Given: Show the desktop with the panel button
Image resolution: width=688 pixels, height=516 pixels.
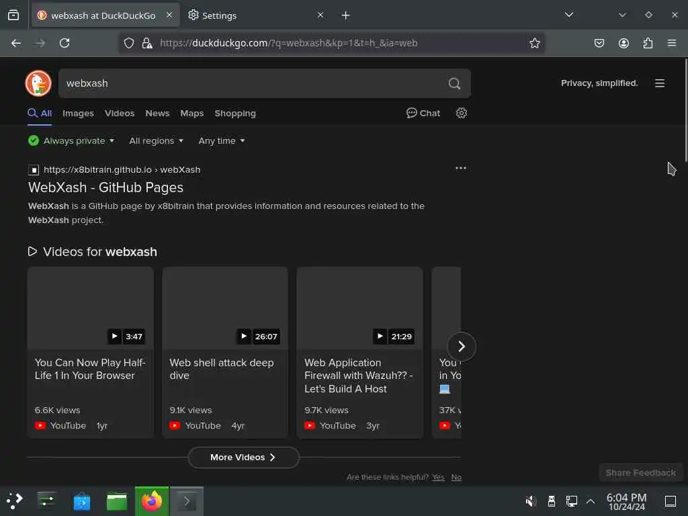Looking at the screenshot, I should pyautogui.click(x=671, y=501).
